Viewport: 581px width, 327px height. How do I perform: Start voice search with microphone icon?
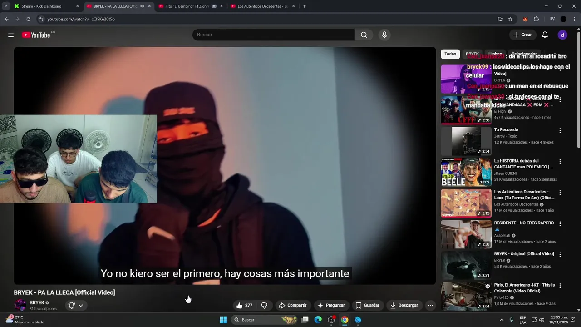pyautogui.click(x=384, y=35)
